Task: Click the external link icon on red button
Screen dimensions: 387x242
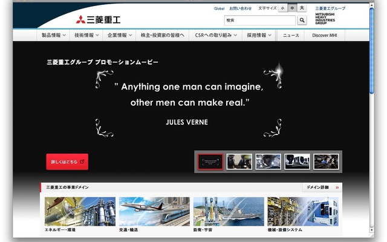Action: click(82, 162)
